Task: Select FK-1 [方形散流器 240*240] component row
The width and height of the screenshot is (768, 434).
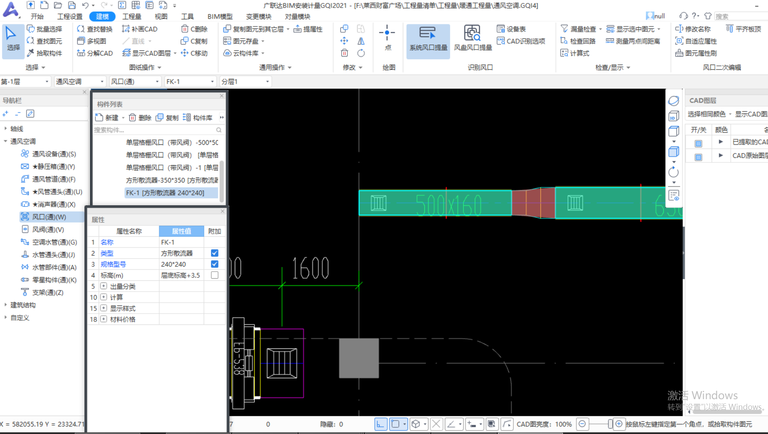Action: pos(171,193)
